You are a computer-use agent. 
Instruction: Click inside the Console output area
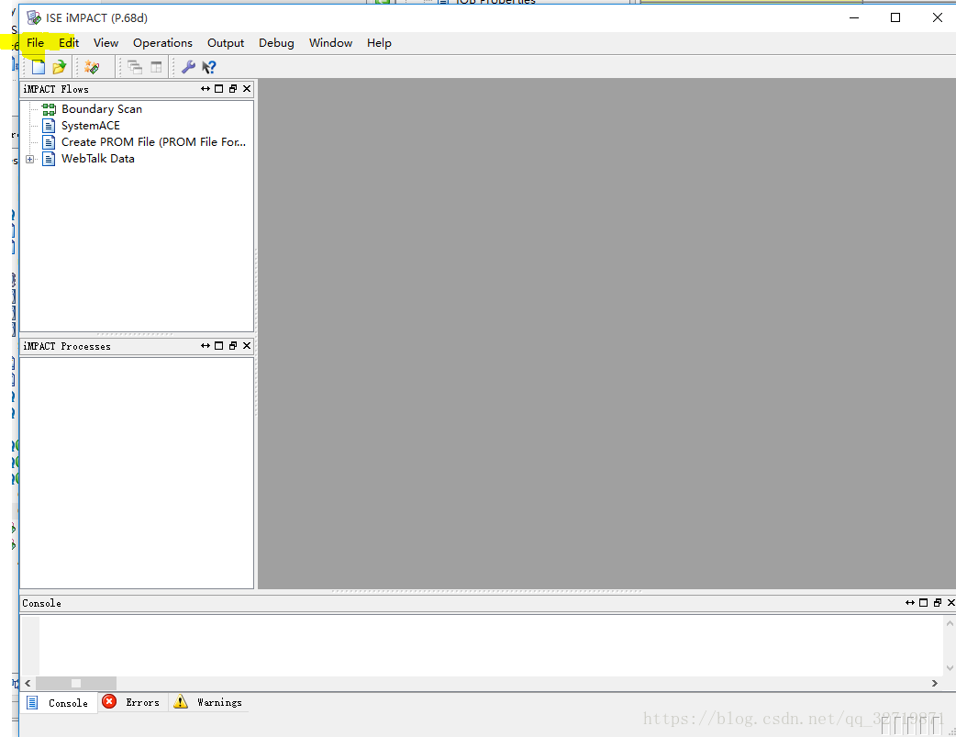[x=491, y=645]
